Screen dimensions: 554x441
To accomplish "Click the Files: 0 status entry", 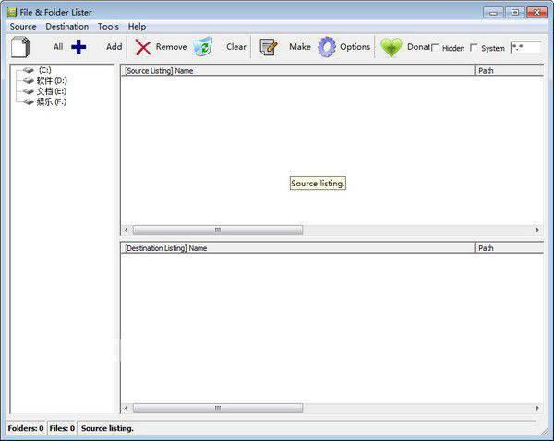I will 62,428.
